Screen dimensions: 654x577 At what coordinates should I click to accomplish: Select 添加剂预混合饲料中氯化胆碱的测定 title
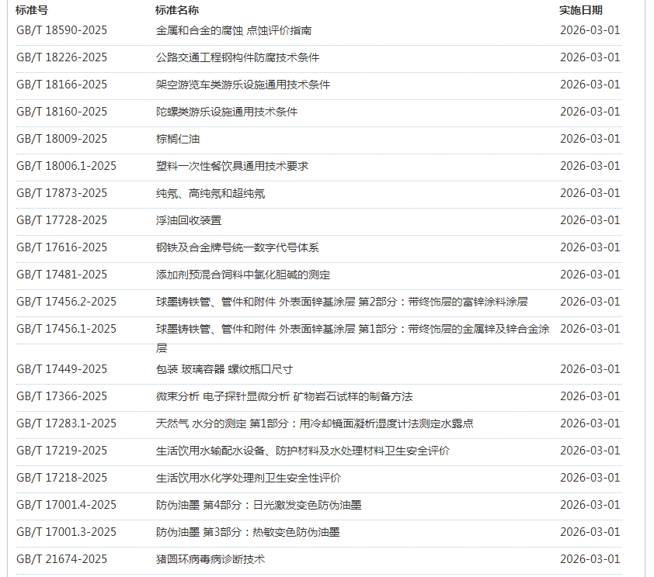(242, 275)
